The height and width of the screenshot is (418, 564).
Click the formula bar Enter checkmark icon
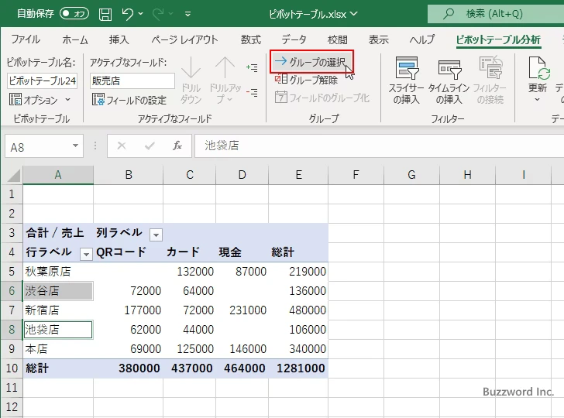click(150, 146)
